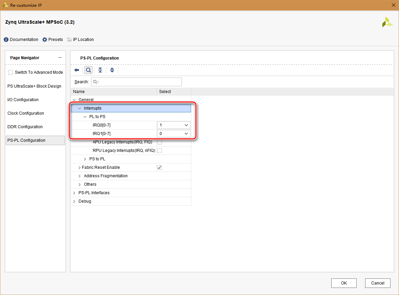Viewport: 399px width, 295px height.
Task: Click the OK button
Action: (344, 283)
